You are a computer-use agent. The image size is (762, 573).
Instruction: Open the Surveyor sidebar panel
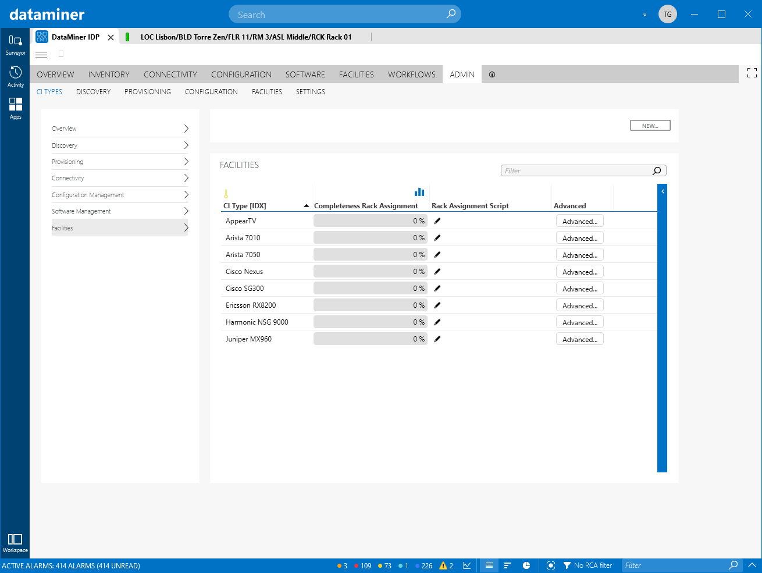point(15,45)
